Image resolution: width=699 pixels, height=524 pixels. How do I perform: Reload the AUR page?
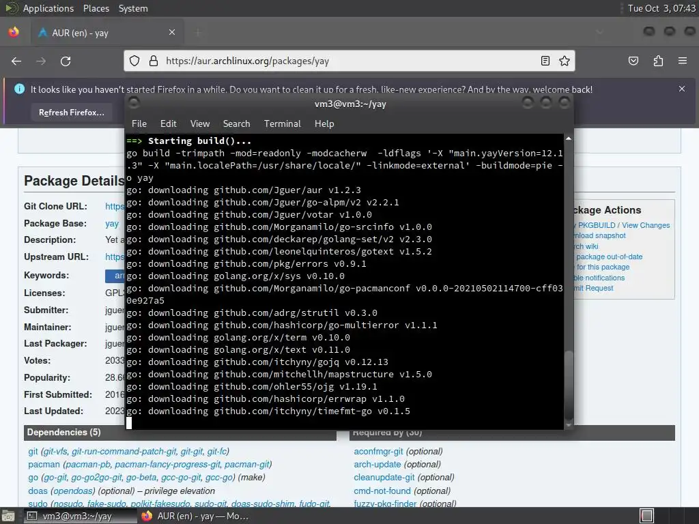pos(66,61)
